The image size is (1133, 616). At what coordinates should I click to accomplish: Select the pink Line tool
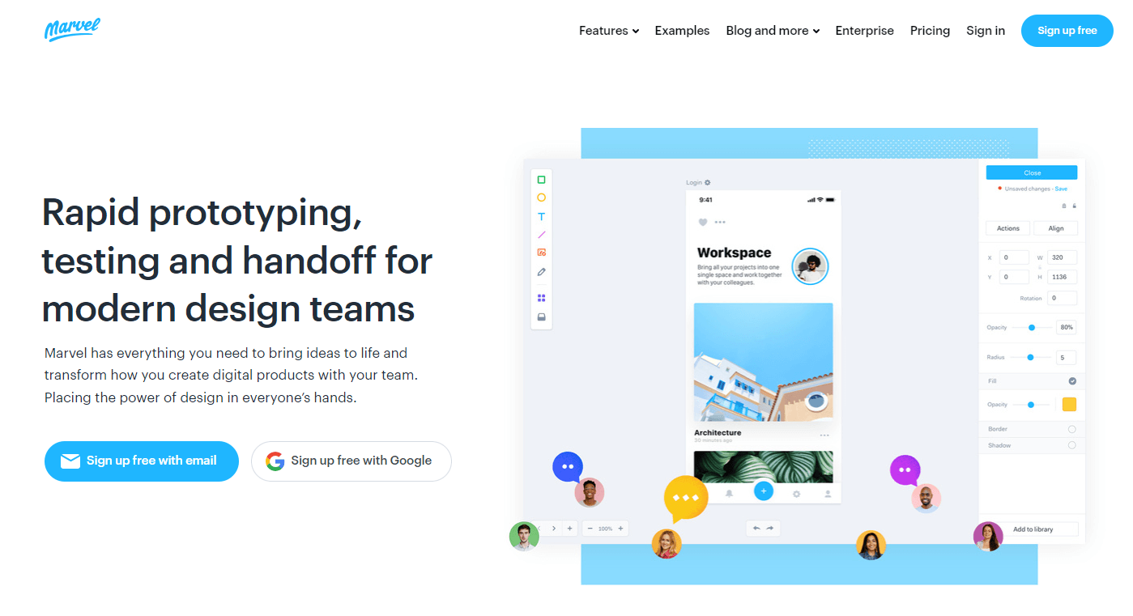tap(541, 235)
